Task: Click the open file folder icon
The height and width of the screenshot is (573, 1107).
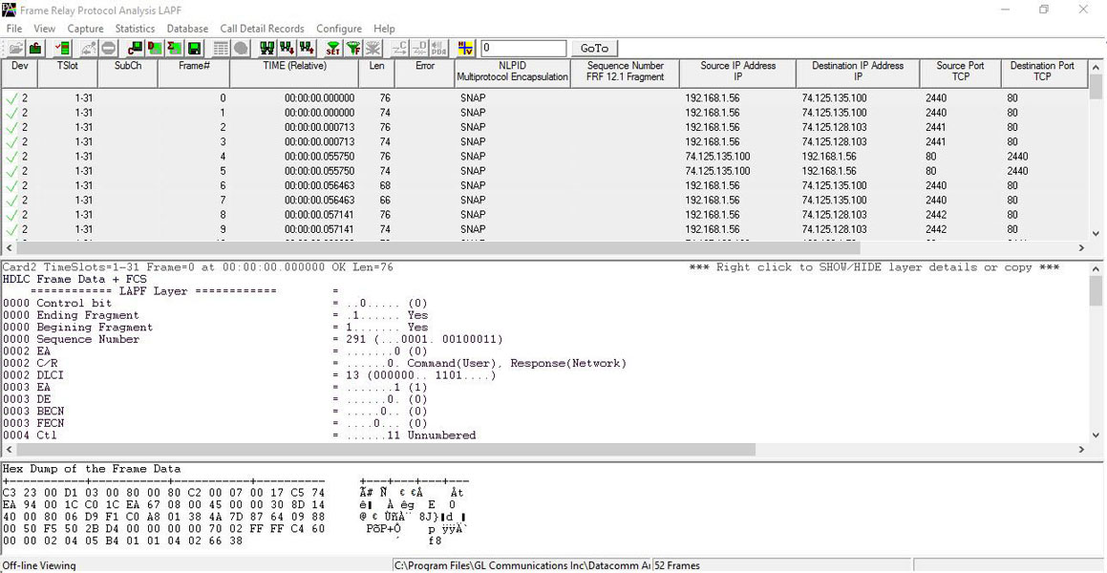Action: [x=15, y=48]
